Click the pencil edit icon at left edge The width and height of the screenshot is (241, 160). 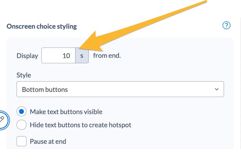[2, 120]
